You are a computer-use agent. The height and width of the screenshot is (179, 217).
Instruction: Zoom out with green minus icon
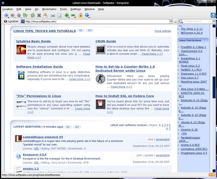[x=73, y=15]
